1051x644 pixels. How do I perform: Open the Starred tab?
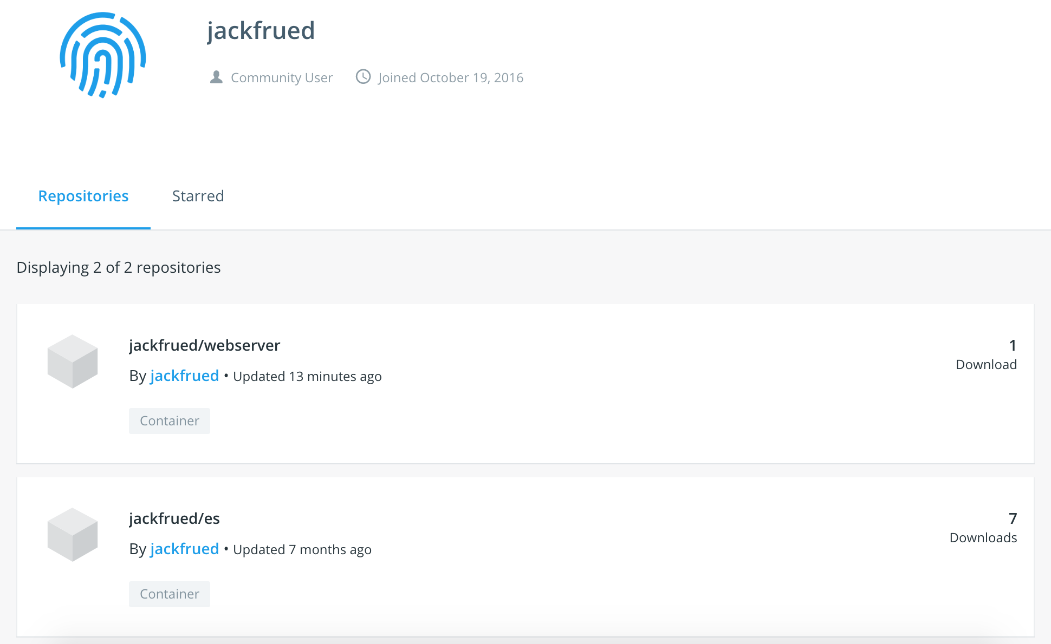click(198, 196)
